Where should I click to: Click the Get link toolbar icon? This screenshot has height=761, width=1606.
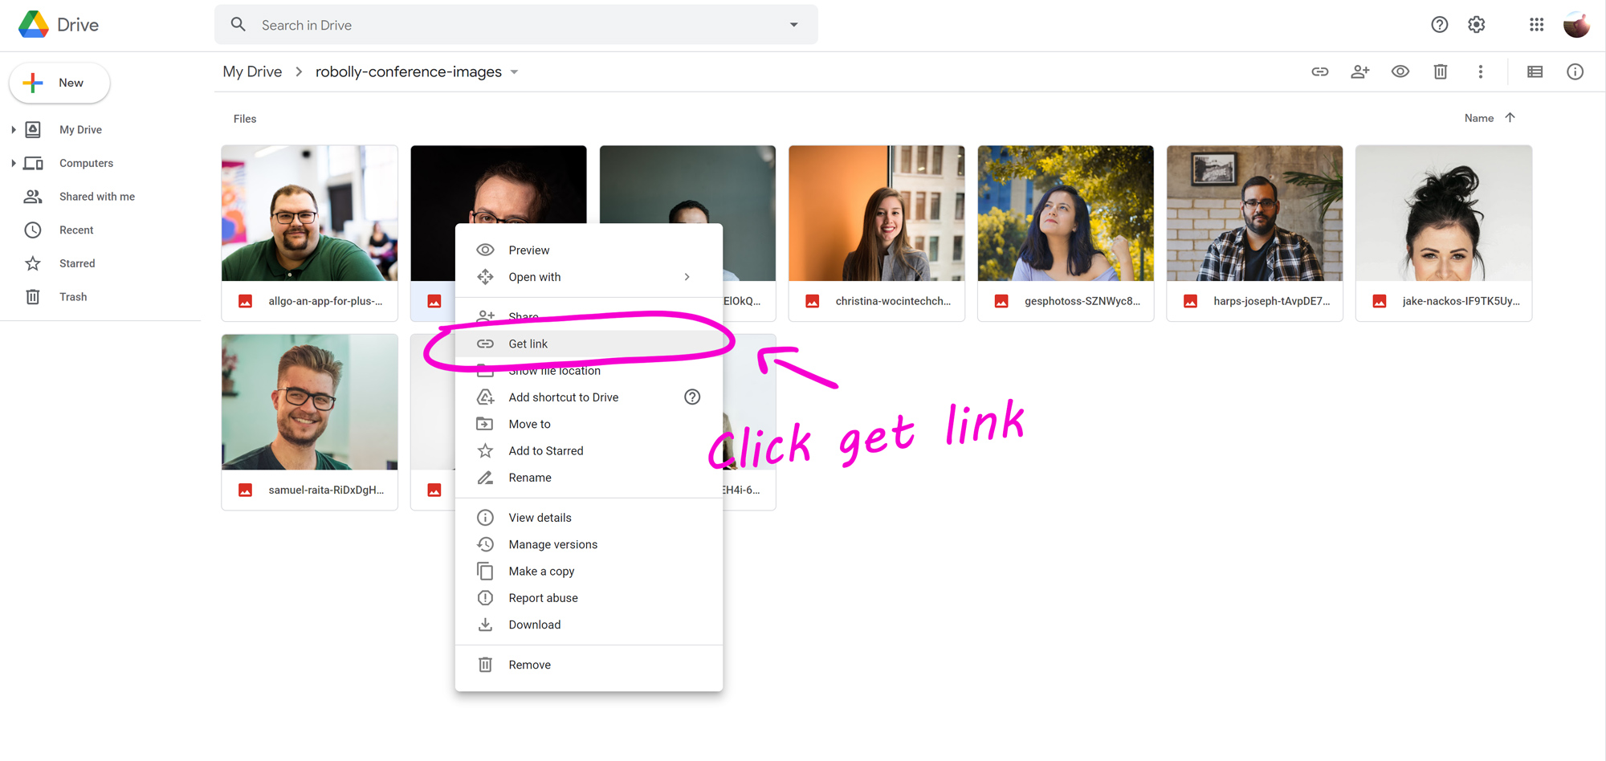(1319, 72)
